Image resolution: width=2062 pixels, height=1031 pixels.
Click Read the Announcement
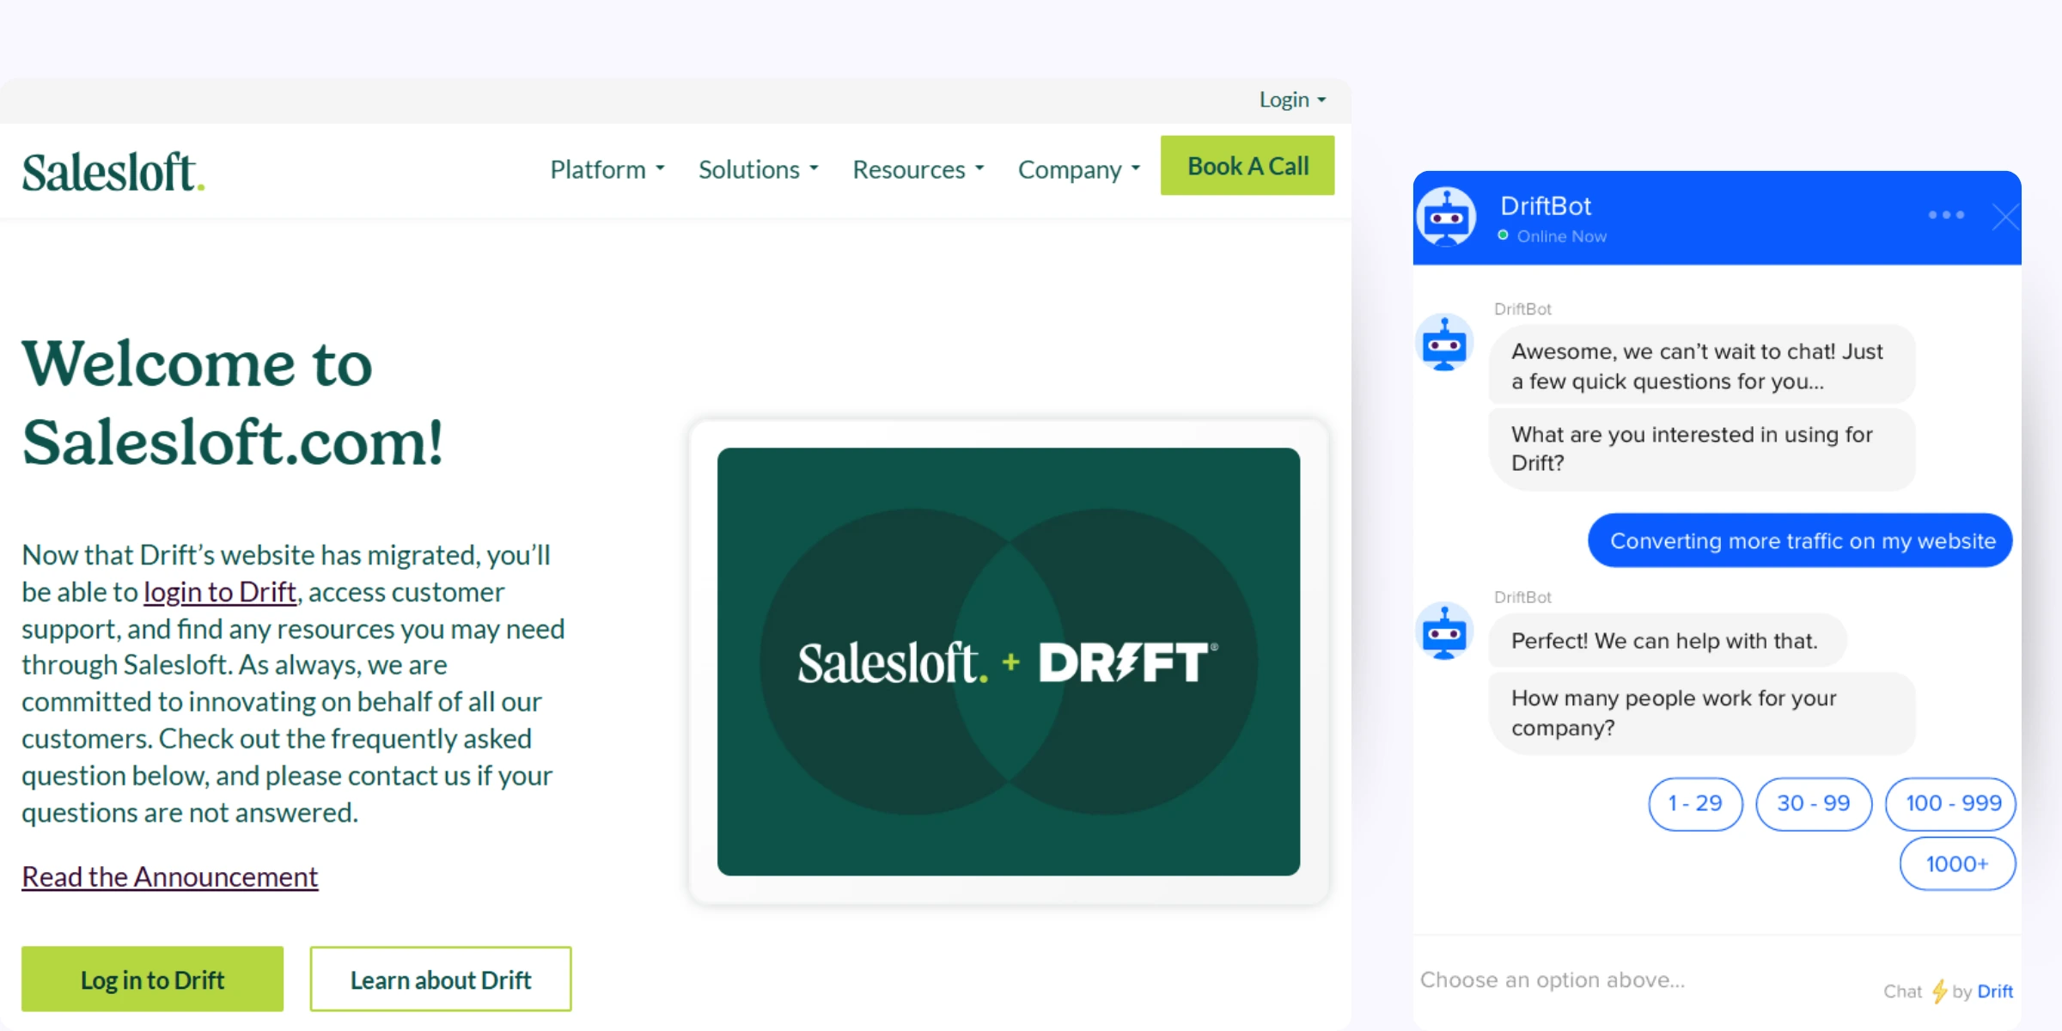[169, 876]
